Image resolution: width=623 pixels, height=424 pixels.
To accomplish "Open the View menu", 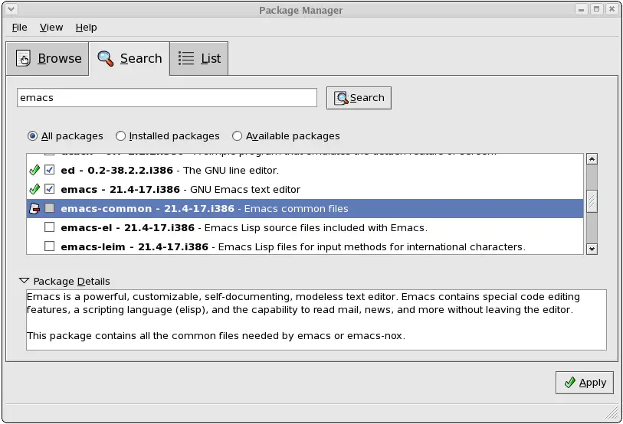I will tap(51, 28).
